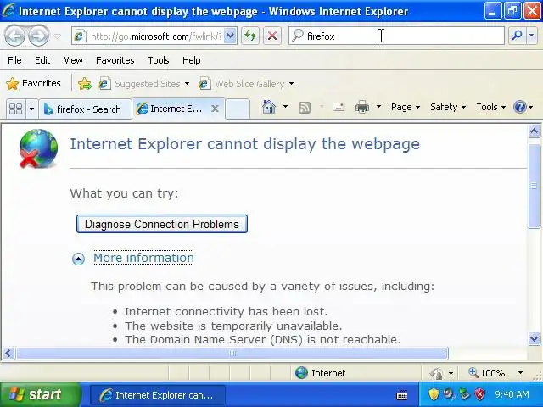Expand Web Slice Gallery dropdown arrow
The height and width of the screenshot is (407, 543).
[x=291, y=84]
